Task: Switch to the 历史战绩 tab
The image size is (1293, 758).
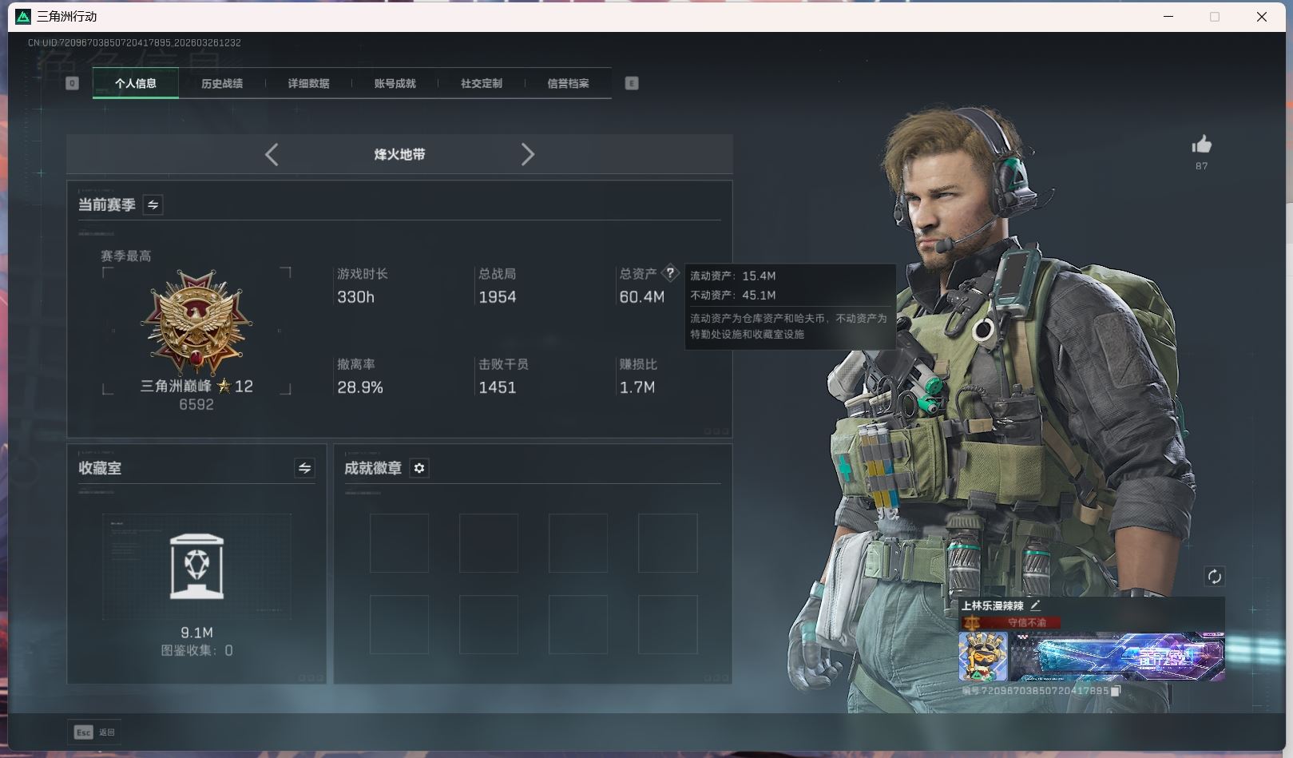Action: pos(222,83)
